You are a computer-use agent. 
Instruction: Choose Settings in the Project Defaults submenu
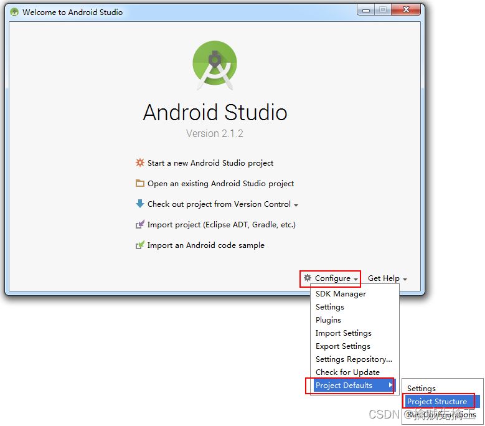click(421, 389)
